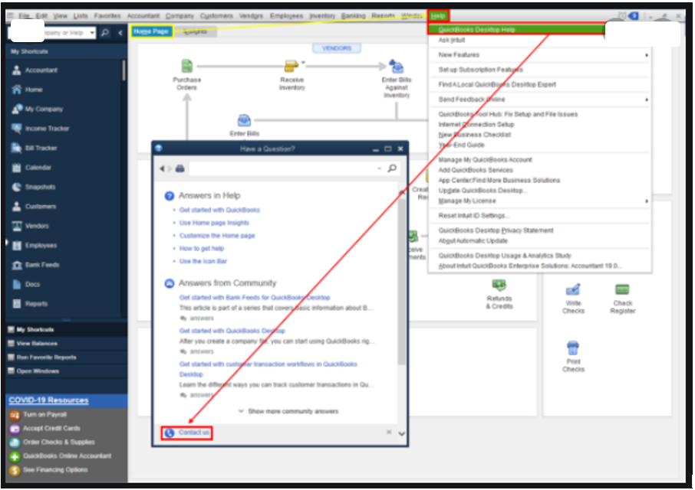Click the Purchase Orders workflow icon
The image size is (695, 490).
pyautogui.click(x=187, y=67)
